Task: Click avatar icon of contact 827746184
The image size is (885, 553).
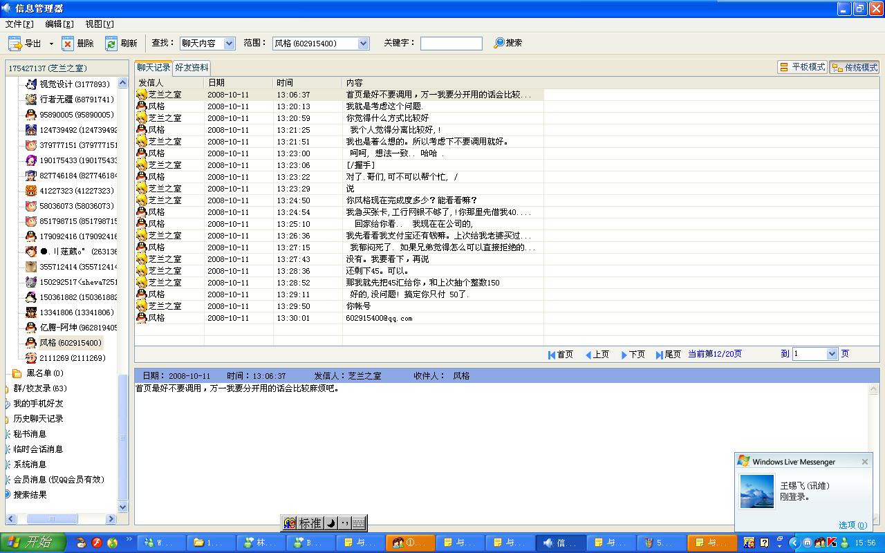Action: [31, 176]
